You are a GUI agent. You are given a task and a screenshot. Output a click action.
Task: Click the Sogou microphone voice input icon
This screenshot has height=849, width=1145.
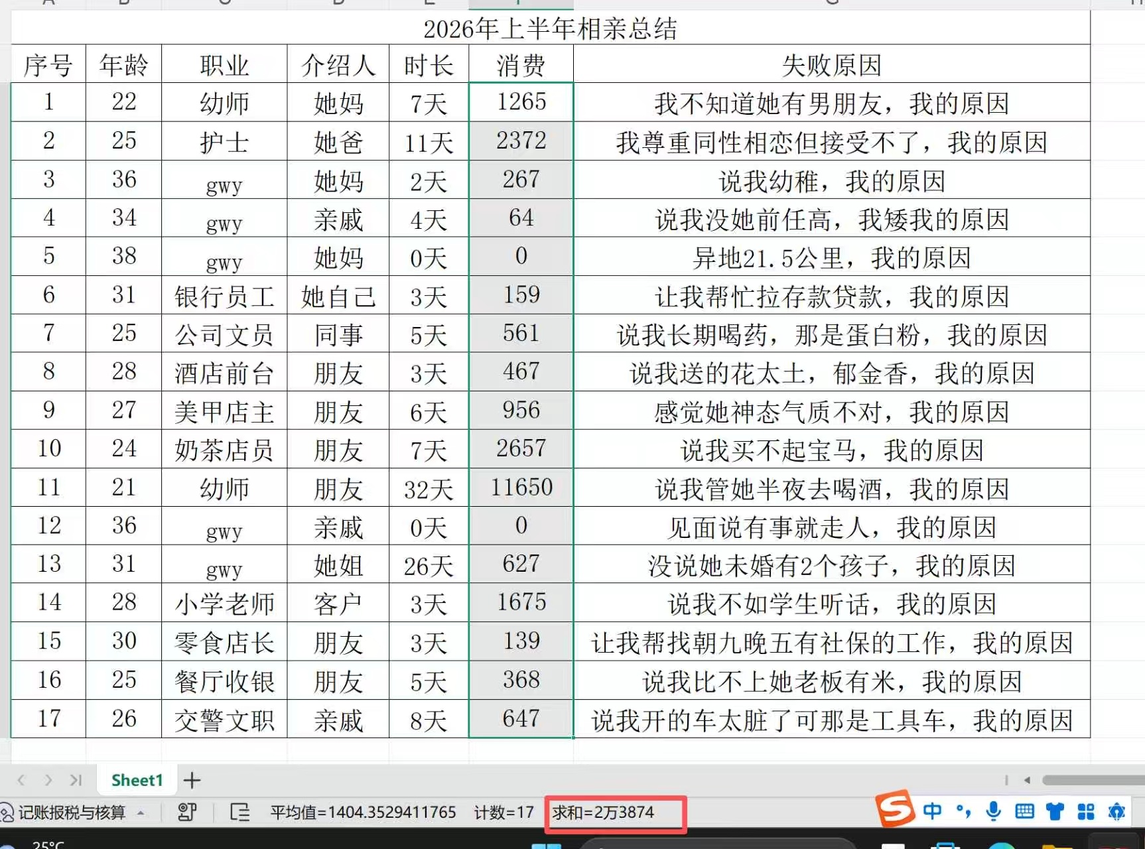tap(993, 811)
